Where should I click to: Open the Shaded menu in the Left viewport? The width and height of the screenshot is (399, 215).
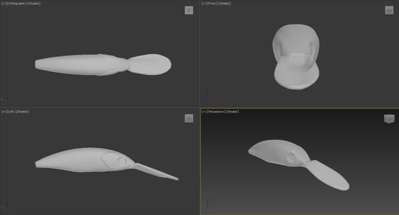22,111
